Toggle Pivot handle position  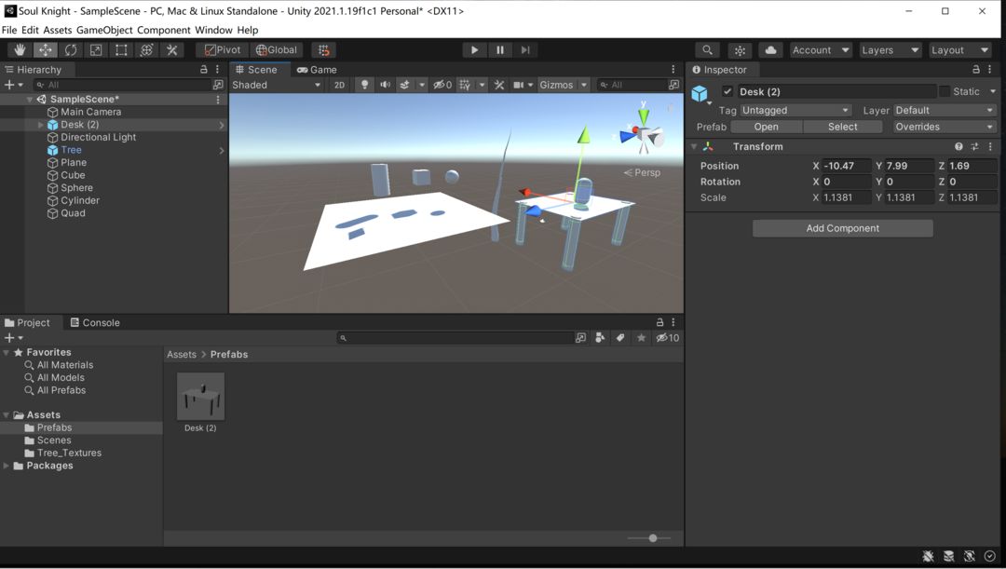point(222,50)
